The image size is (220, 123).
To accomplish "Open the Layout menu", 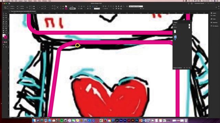I will point(21,1).
